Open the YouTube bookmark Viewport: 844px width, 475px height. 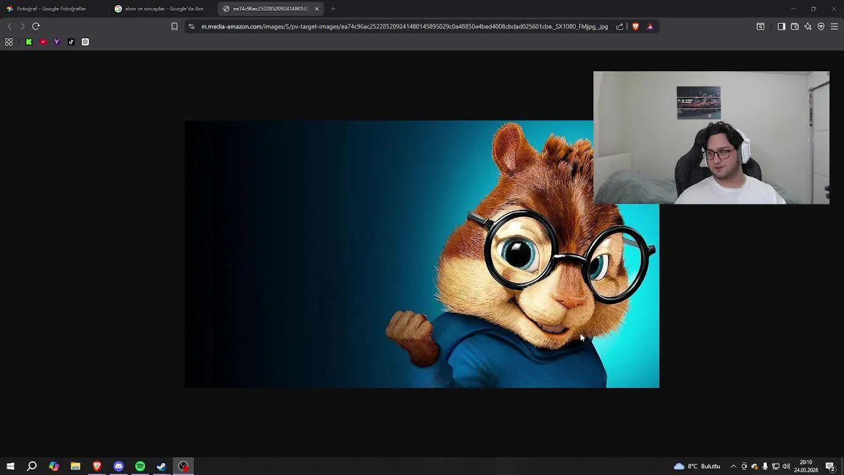pyautogui.click(x=44, y=42)
